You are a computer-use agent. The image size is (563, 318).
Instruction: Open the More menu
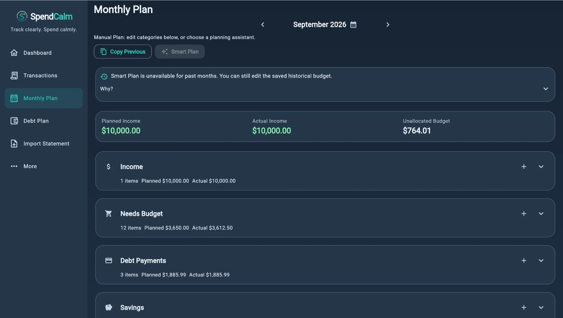44,166
